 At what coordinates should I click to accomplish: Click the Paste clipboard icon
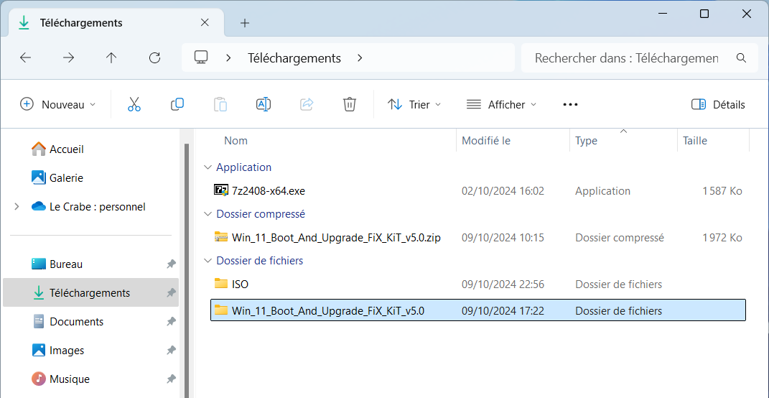220,105
